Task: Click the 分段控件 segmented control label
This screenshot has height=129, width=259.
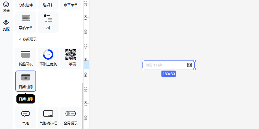Action: [x=26, y=5]
